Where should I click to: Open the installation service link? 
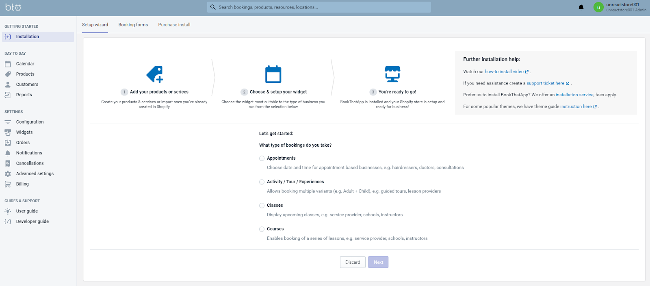tap(574, 95)
